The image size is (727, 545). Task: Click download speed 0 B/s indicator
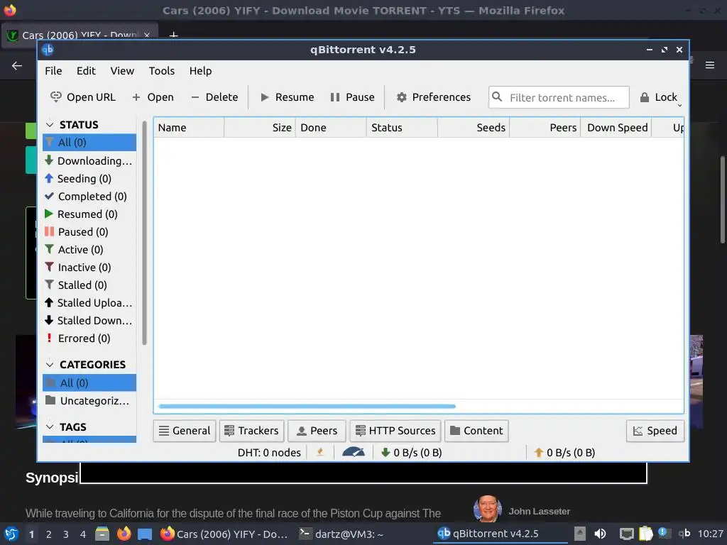pyautogui.click(x=411, y=453)
